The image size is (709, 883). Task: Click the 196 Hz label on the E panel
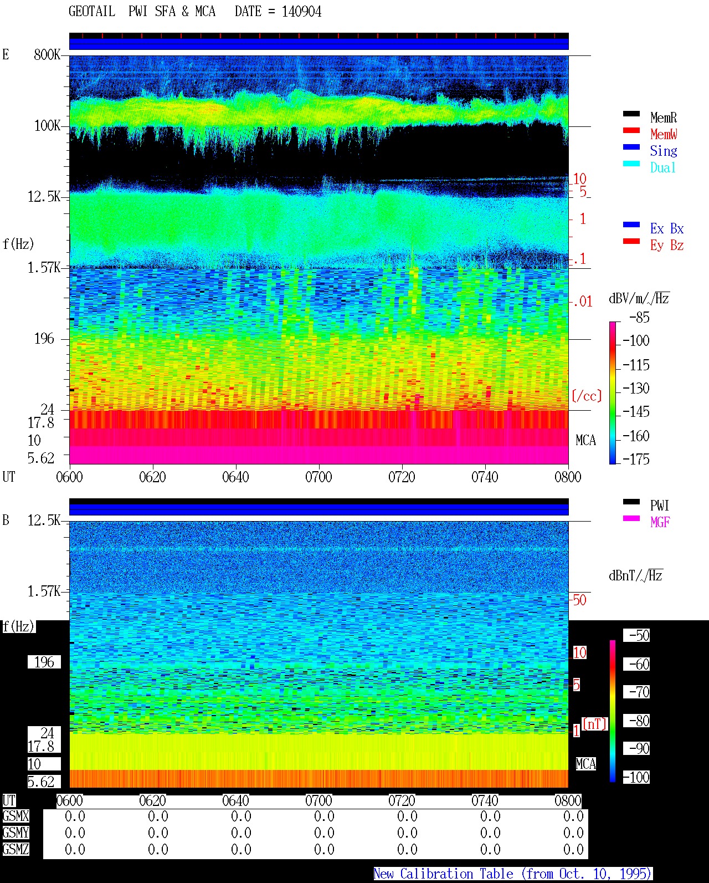pos(44,338)
